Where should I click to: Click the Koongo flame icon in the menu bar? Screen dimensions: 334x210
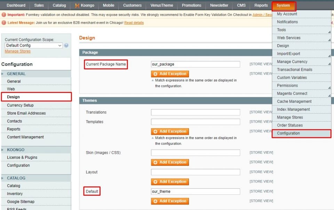tap(77, 5)
